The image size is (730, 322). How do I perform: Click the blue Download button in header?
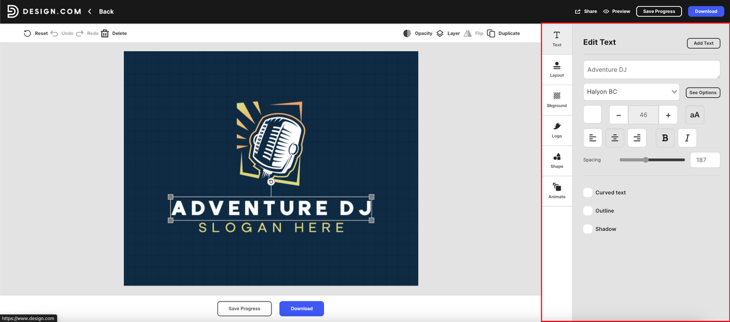(x=706, y=11)
